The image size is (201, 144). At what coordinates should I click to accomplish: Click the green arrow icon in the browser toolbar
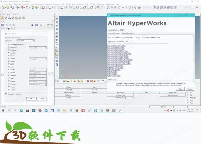45,25
